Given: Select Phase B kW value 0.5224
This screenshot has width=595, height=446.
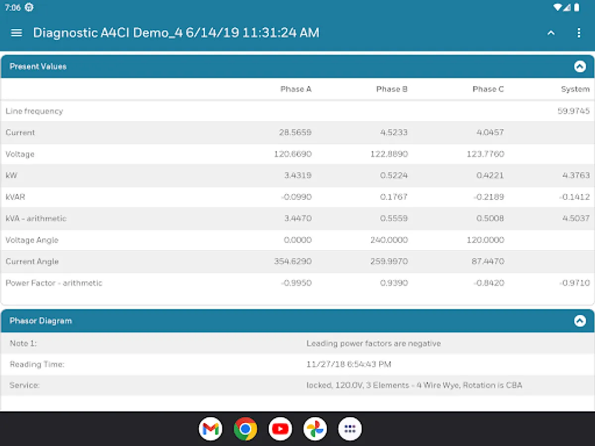Looking at the screenshot, I should coord(394,175).
